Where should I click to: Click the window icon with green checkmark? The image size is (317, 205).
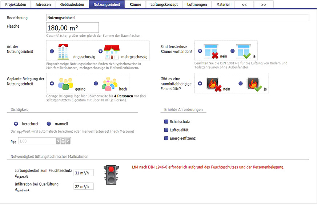244,51
